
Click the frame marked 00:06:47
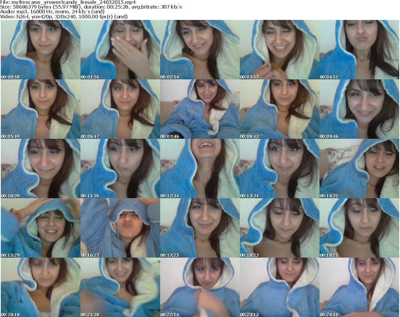point(120,109)
